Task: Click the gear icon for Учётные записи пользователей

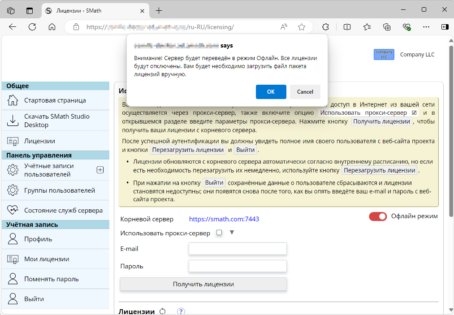Action: coord(13,170)
